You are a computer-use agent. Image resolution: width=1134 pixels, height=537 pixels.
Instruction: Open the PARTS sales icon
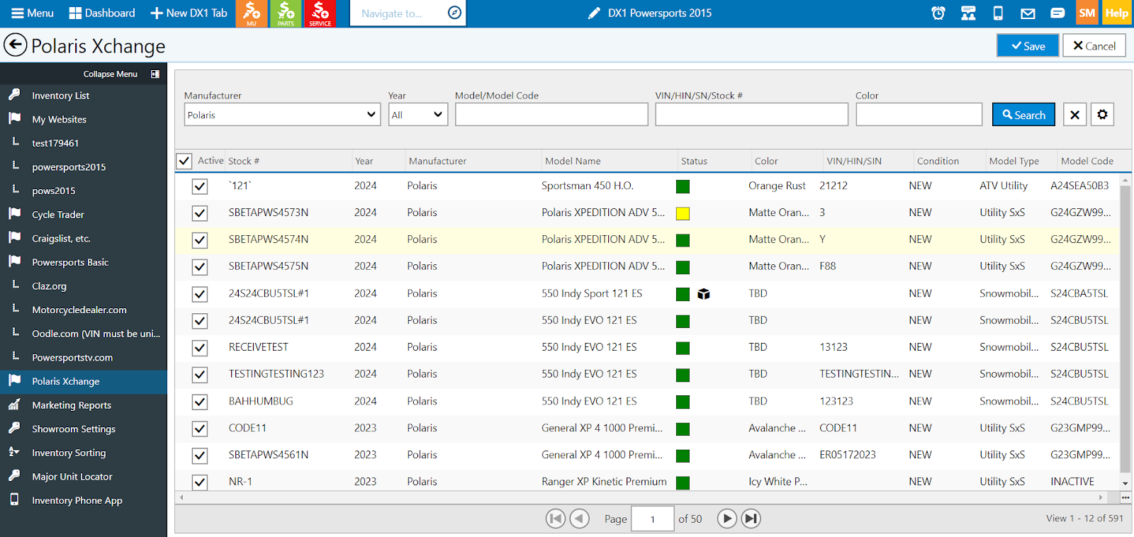click(286, 13)
